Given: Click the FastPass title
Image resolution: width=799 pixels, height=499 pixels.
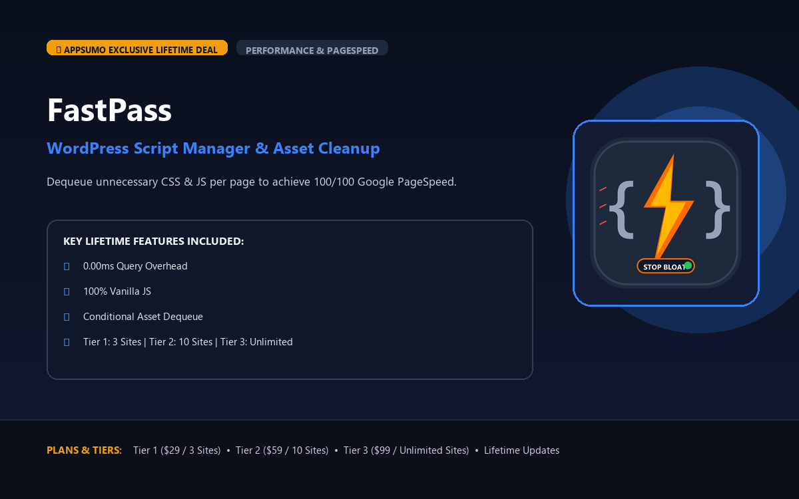Looking at the screenshot, I should [x=110, y=110].
